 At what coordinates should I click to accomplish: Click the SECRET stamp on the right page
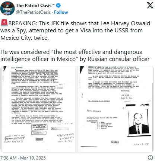(x=115, y=142)
